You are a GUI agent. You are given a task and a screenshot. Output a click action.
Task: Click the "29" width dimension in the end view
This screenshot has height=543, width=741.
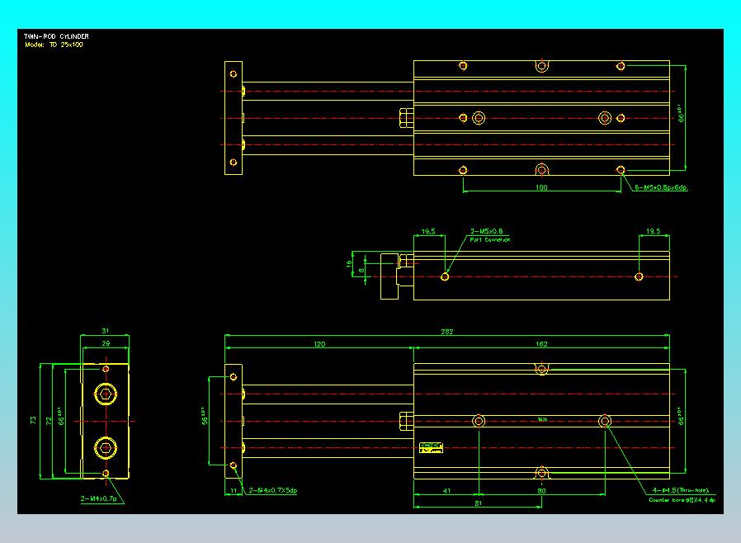106,343
